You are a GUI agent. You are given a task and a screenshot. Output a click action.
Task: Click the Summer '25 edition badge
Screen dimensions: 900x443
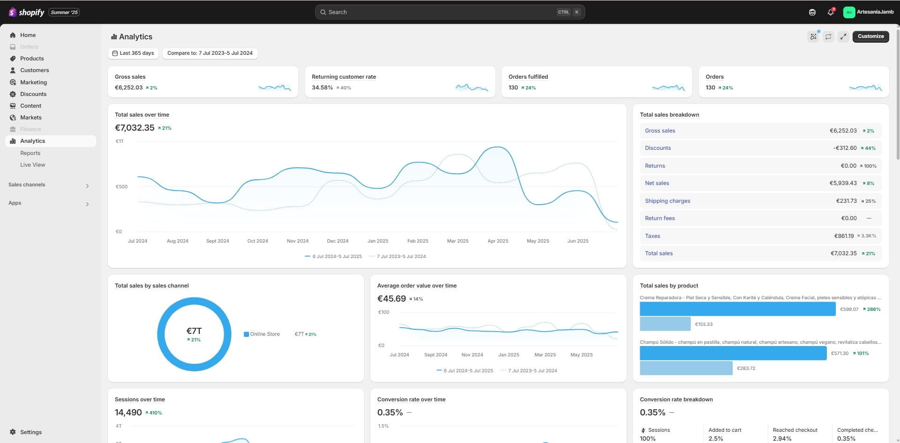[x=64, y=12]
